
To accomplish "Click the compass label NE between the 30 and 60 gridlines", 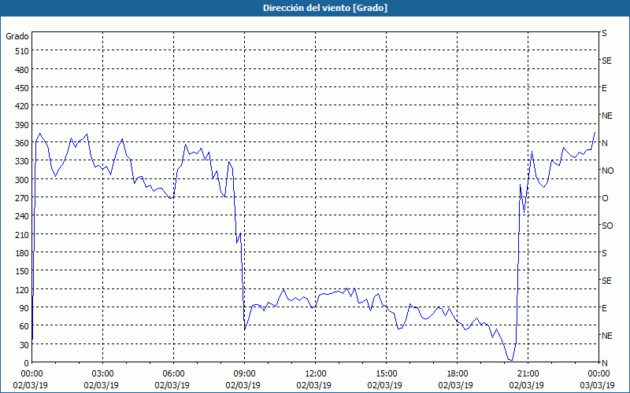I will point(606,336).
